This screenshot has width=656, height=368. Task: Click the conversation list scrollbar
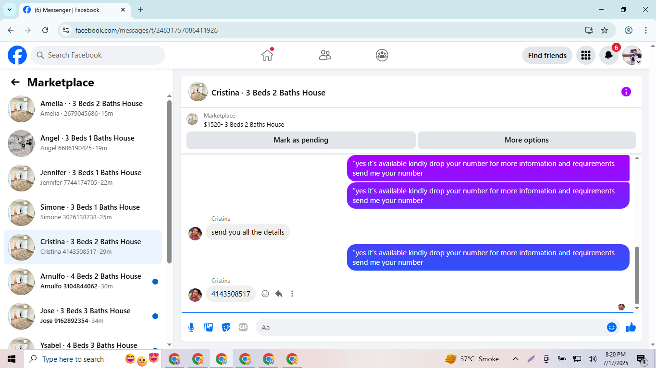coord(169,181)
